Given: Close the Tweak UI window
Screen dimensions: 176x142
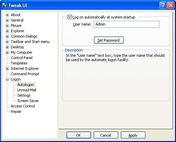Looking at the screenshot, I should tap(171, 5).
